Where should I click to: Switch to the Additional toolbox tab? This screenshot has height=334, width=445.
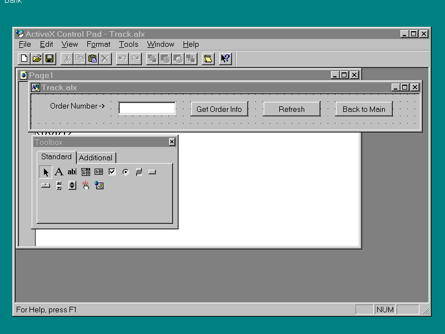(x=96, y=158)
